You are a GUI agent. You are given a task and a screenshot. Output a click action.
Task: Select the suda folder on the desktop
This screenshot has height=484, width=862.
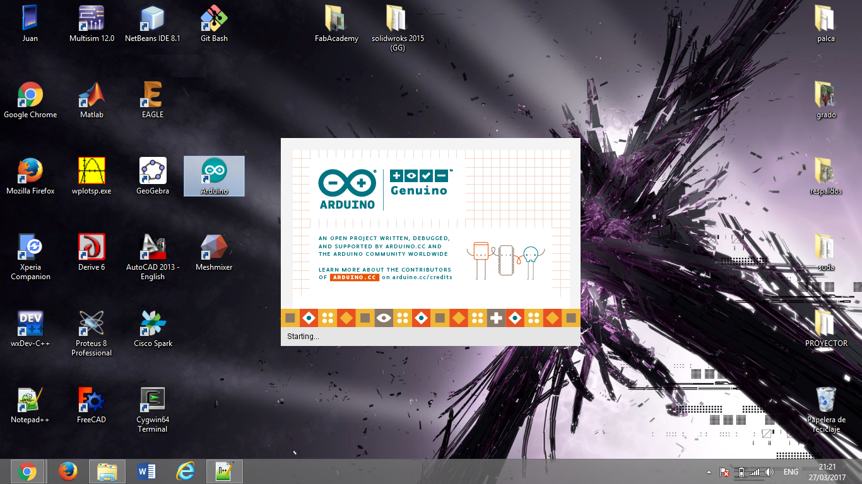click(825, 253)
